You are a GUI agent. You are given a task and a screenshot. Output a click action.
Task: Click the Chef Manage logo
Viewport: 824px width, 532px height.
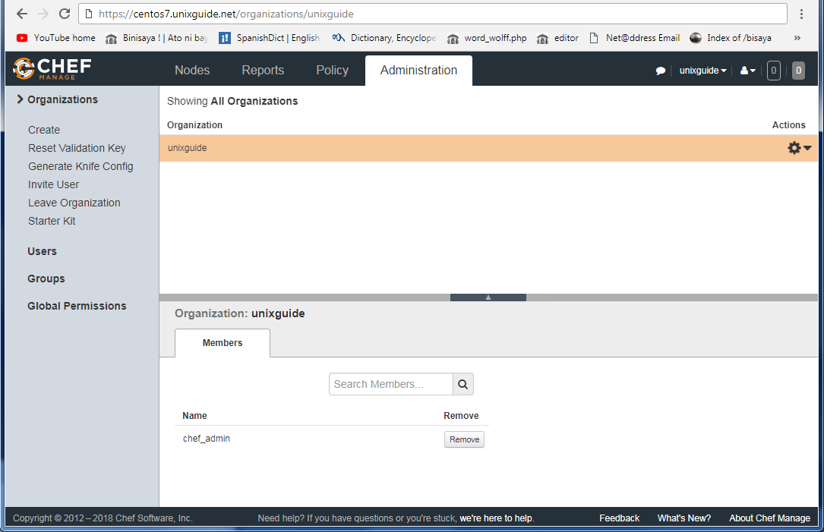click(x=52, y=69)
